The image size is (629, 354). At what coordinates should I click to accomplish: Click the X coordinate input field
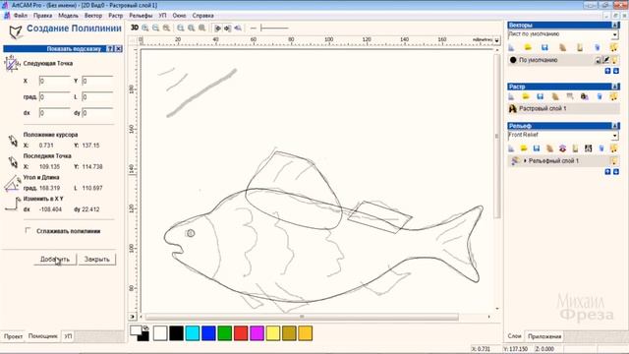coord(55,81)
